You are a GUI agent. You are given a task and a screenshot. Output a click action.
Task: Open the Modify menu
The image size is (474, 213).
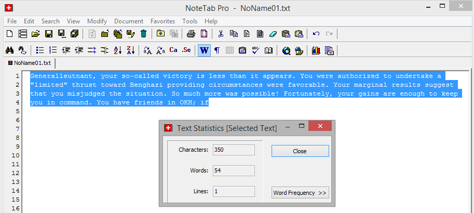pos(97,21)
